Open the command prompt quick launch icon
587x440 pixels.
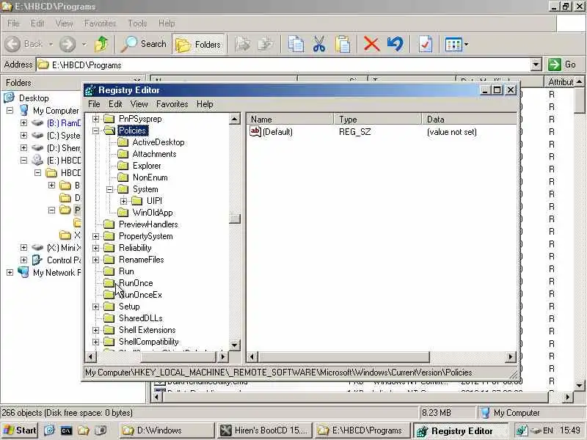tap(66, 430)
